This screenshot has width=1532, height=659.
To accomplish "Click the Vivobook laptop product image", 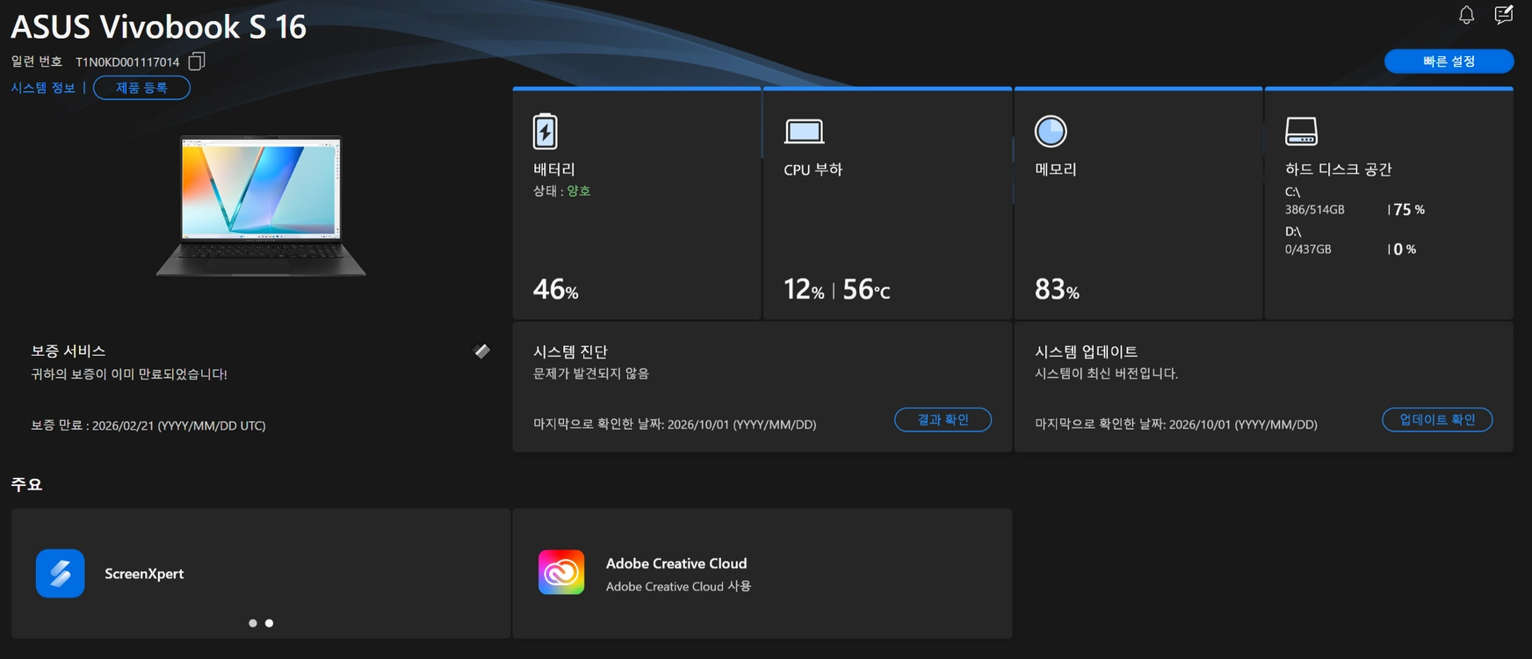I will [261, 206].
